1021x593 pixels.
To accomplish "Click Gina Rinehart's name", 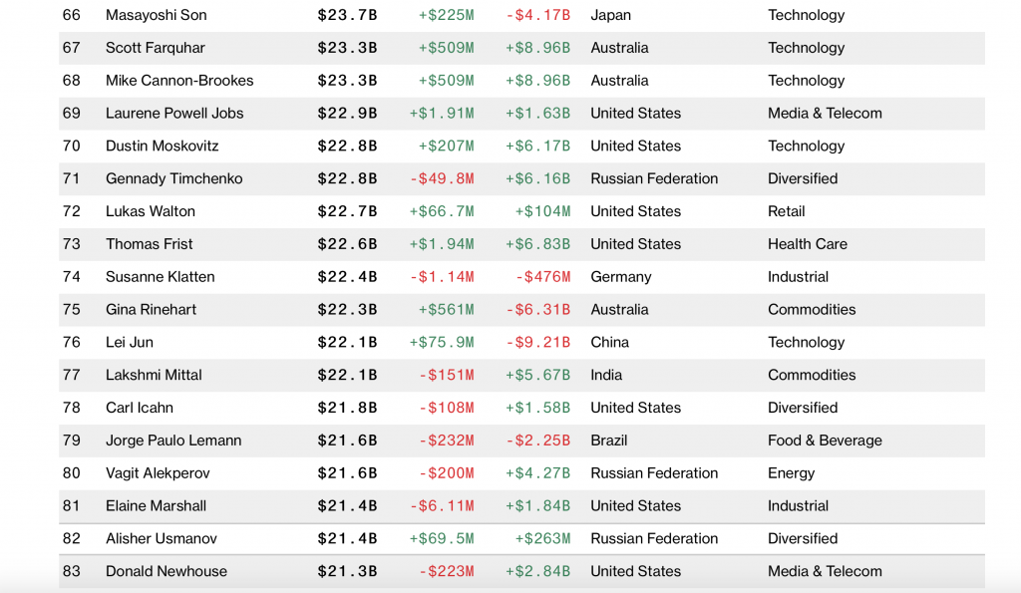I will [151, 310].
